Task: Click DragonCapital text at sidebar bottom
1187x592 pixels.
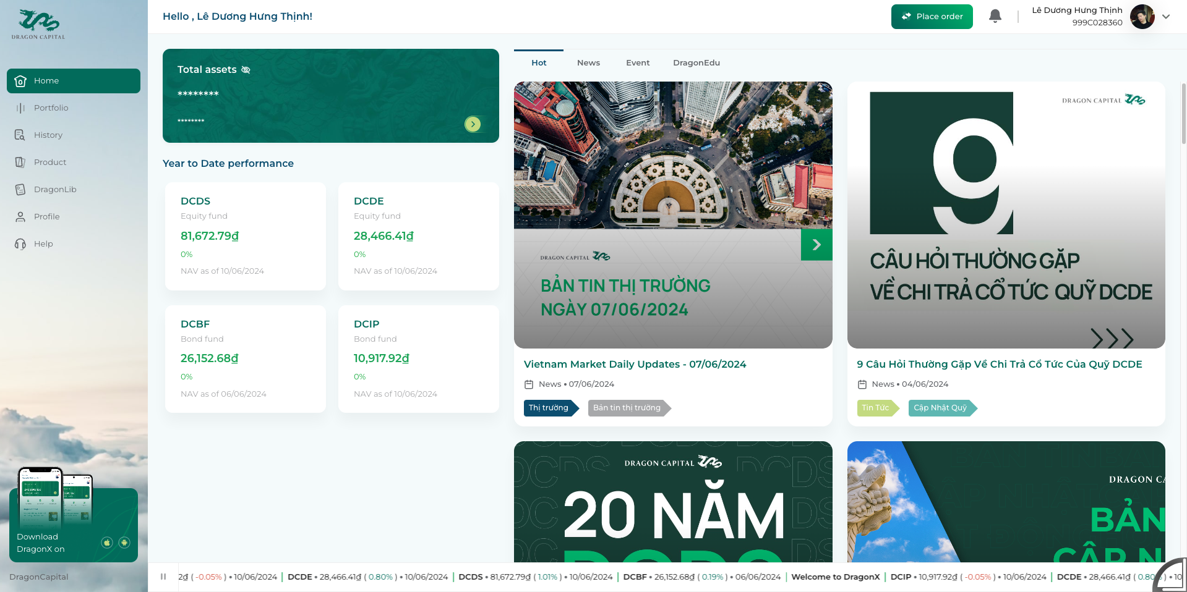Action: pos(39,577)
